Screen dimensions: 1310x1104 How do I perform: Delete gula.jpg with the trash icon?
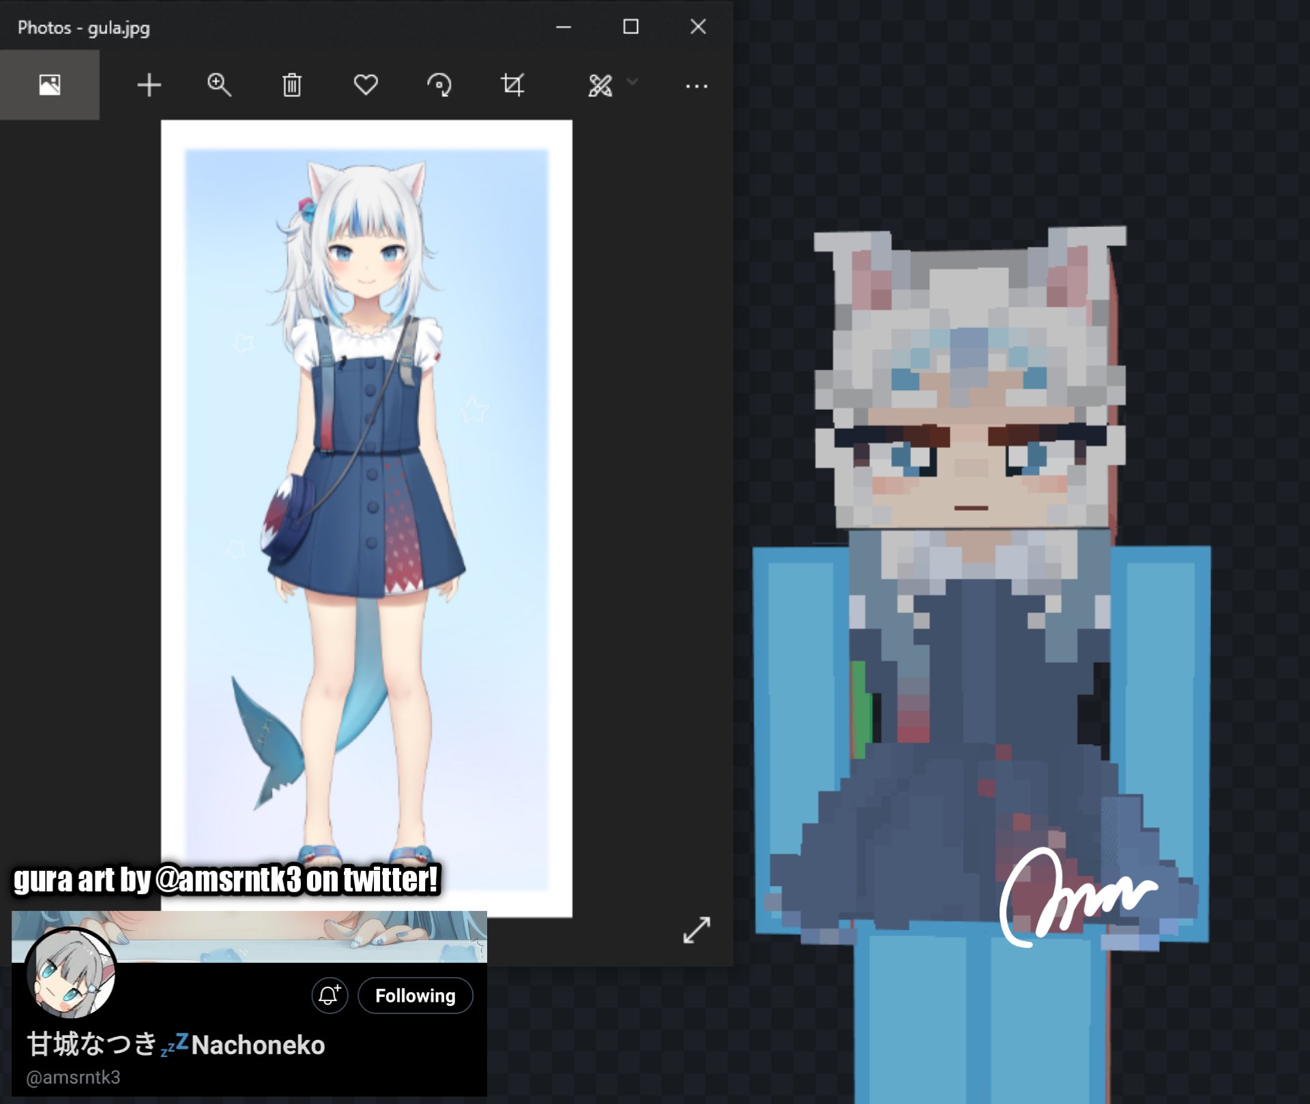click(x=292, y=85)
